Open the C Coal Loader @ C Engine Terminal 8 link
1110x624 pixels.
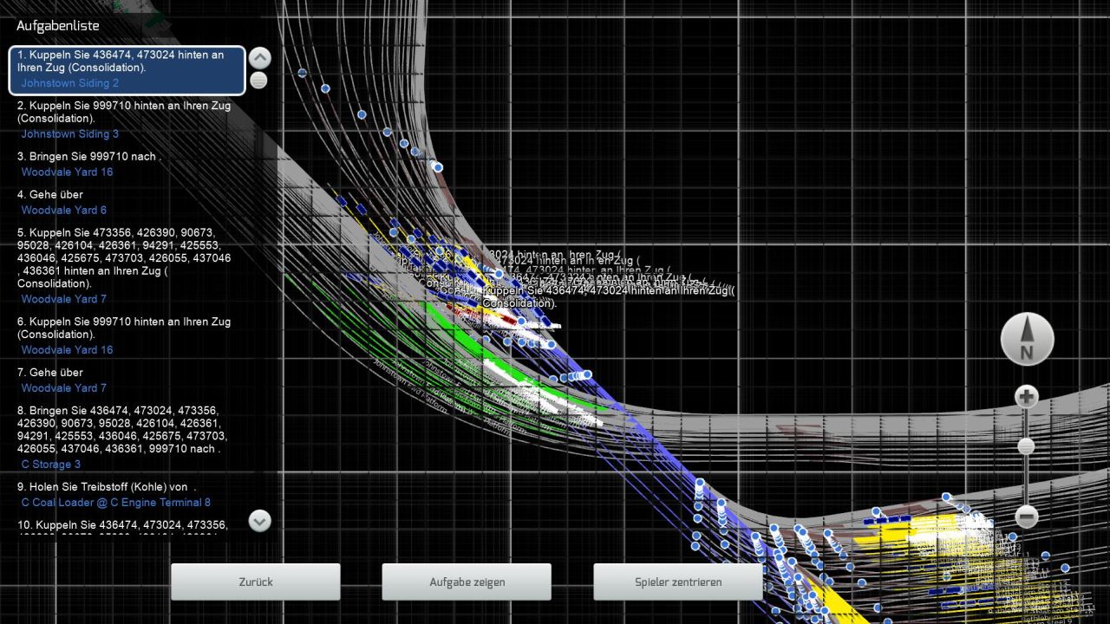116,503
